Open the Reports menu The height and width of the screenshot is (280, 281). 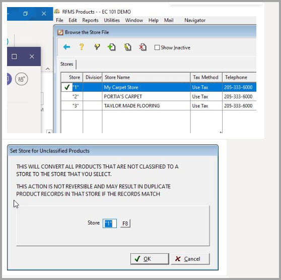click(x=90, y=20)
